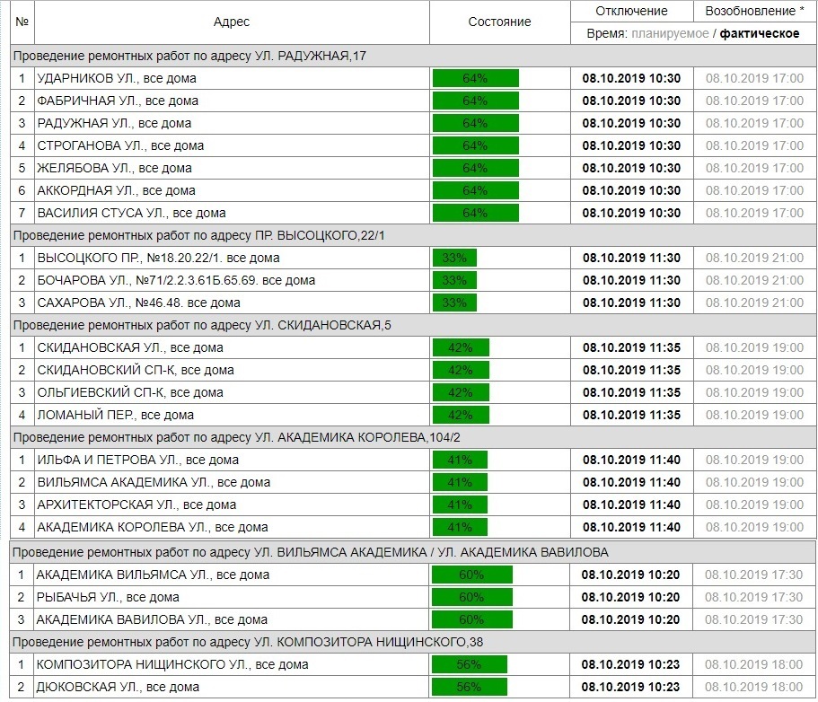Click the shutdown time for ИЛЬФА И ПЕТРОВА УЛ.
Viewport: 818px width, 702px height.
click(631, 460)
